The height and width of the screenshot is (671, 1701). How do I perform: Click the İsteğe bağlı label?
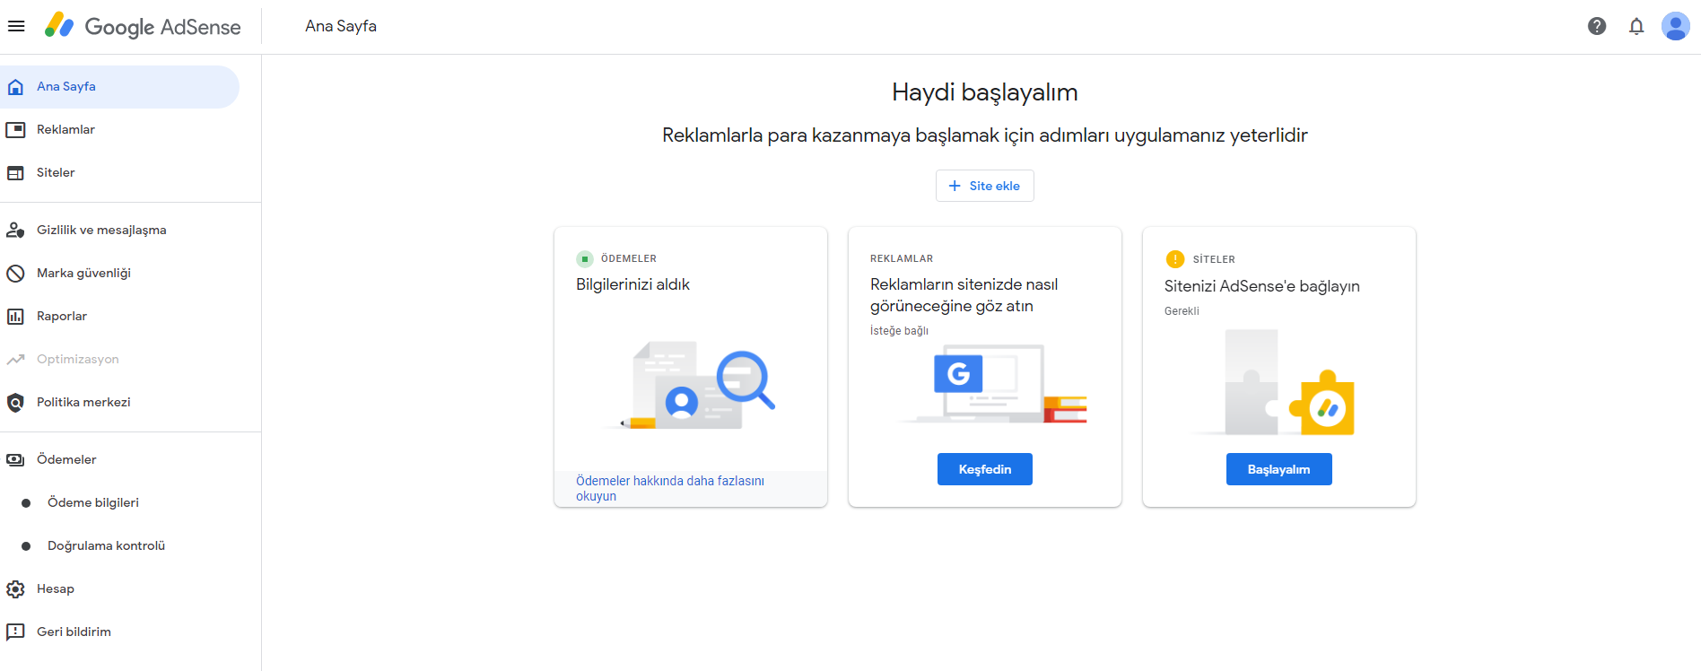click(899, 331)
